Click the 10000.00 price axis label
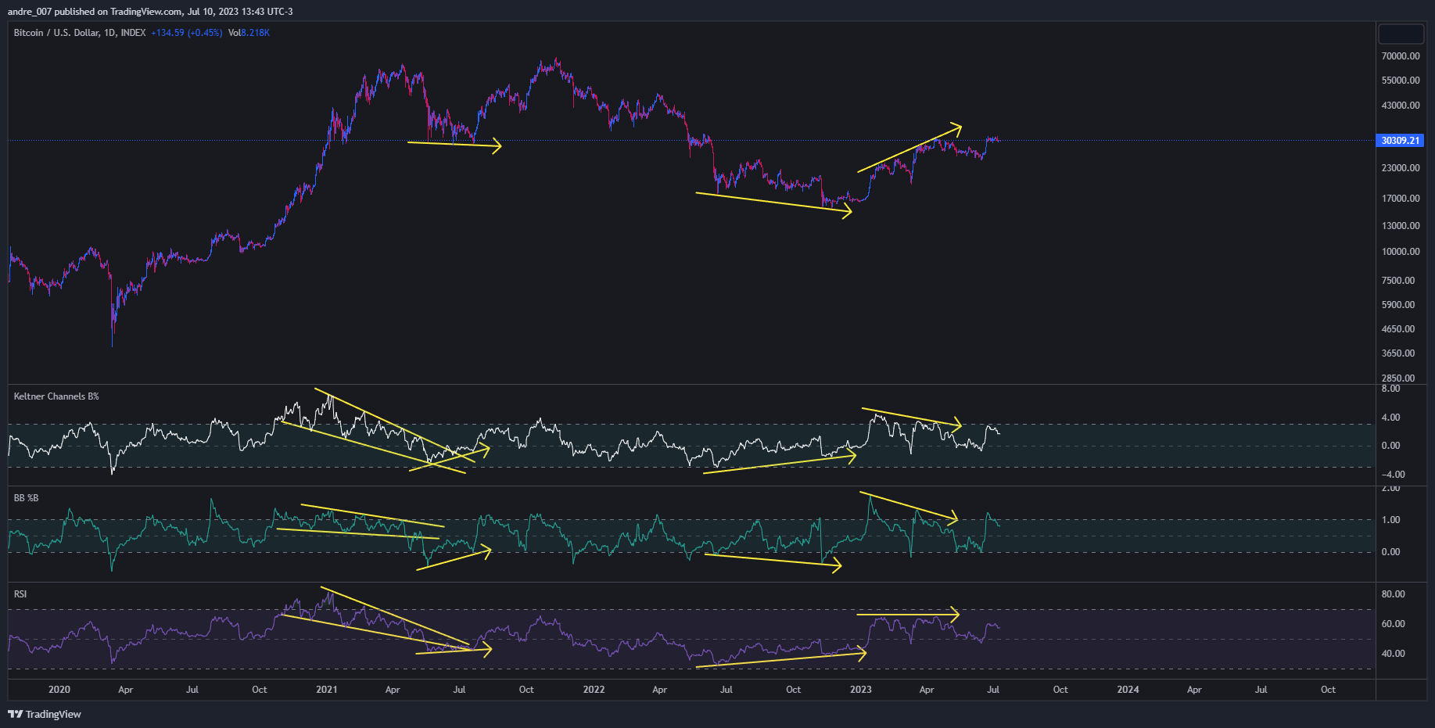1435x728 pixels. tap(1401, 252)
